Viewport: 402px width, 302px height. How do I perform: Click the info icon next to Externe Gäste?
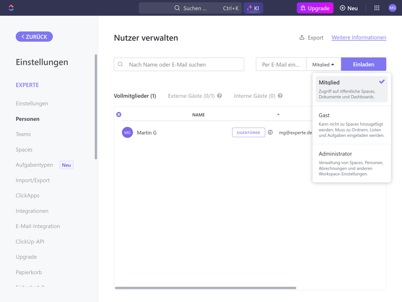pyautogui.click(x=220, y=96)
